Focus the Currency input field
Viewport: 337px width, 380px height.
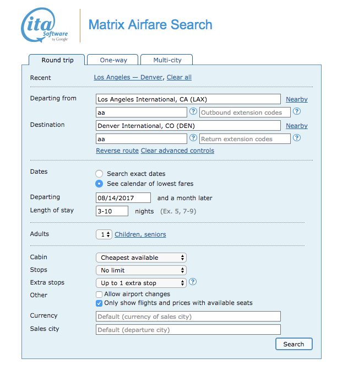click(x=188, y=316)
